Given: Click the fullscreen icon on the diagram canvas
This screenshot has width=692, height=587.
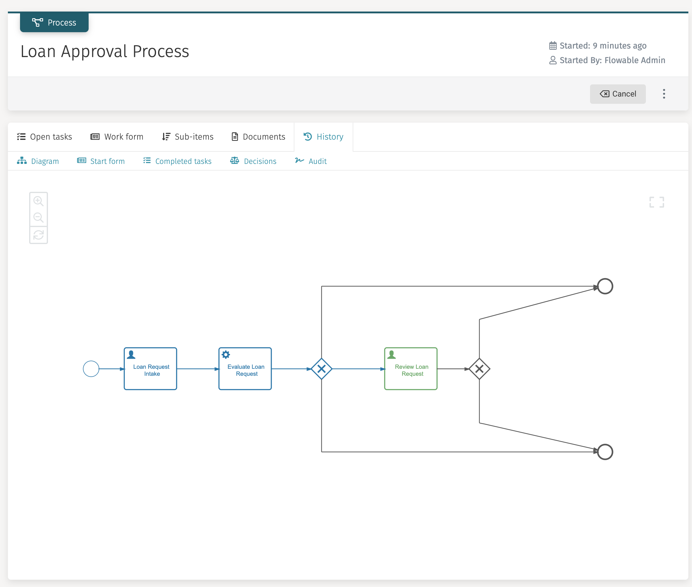Looking at the screenshot, I should [x=656, y=202].
